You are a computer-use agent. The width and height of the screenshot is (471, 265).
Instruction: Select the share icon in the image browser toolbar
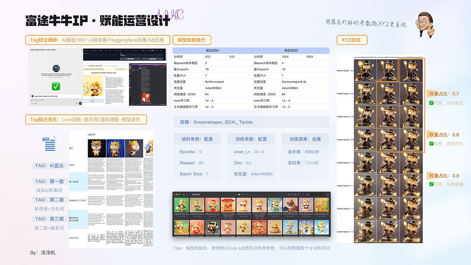289,194
